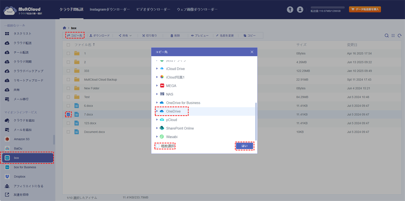Expand iCloud Drive tree node
Screen dimensions: 405x201
click(157, 69)
